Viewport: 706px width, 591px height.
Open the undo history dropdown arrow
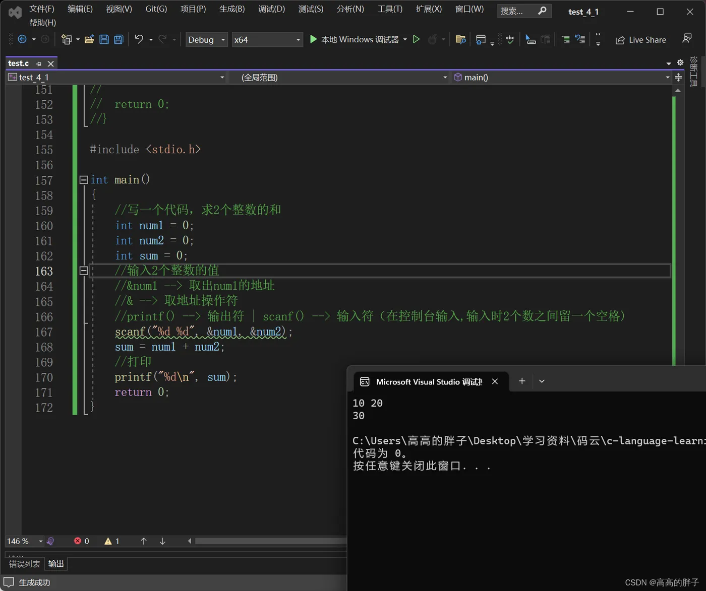[x=150, y=39]
